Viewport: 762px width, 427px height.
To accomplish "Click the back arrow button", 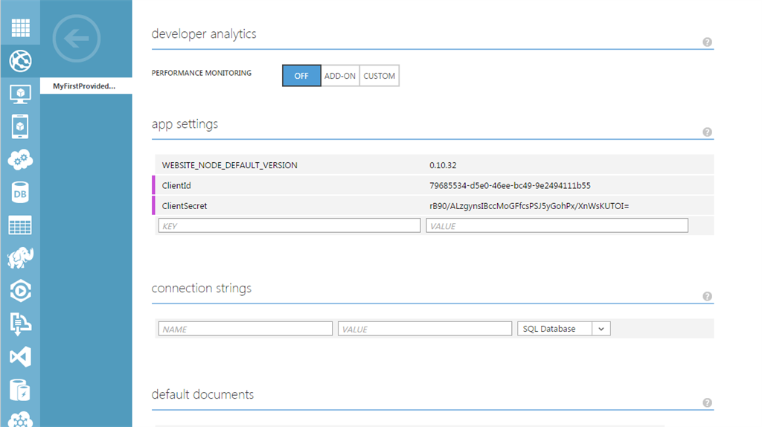I will [77, 38].
